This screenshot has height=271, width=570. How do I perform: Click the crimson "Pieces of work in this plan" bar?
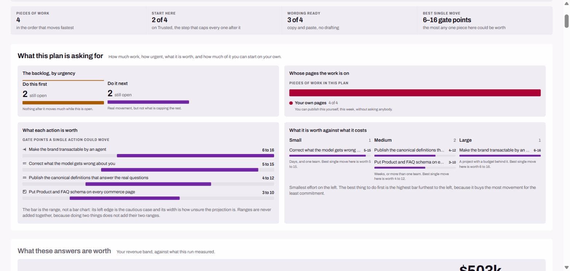coord(415,93)
